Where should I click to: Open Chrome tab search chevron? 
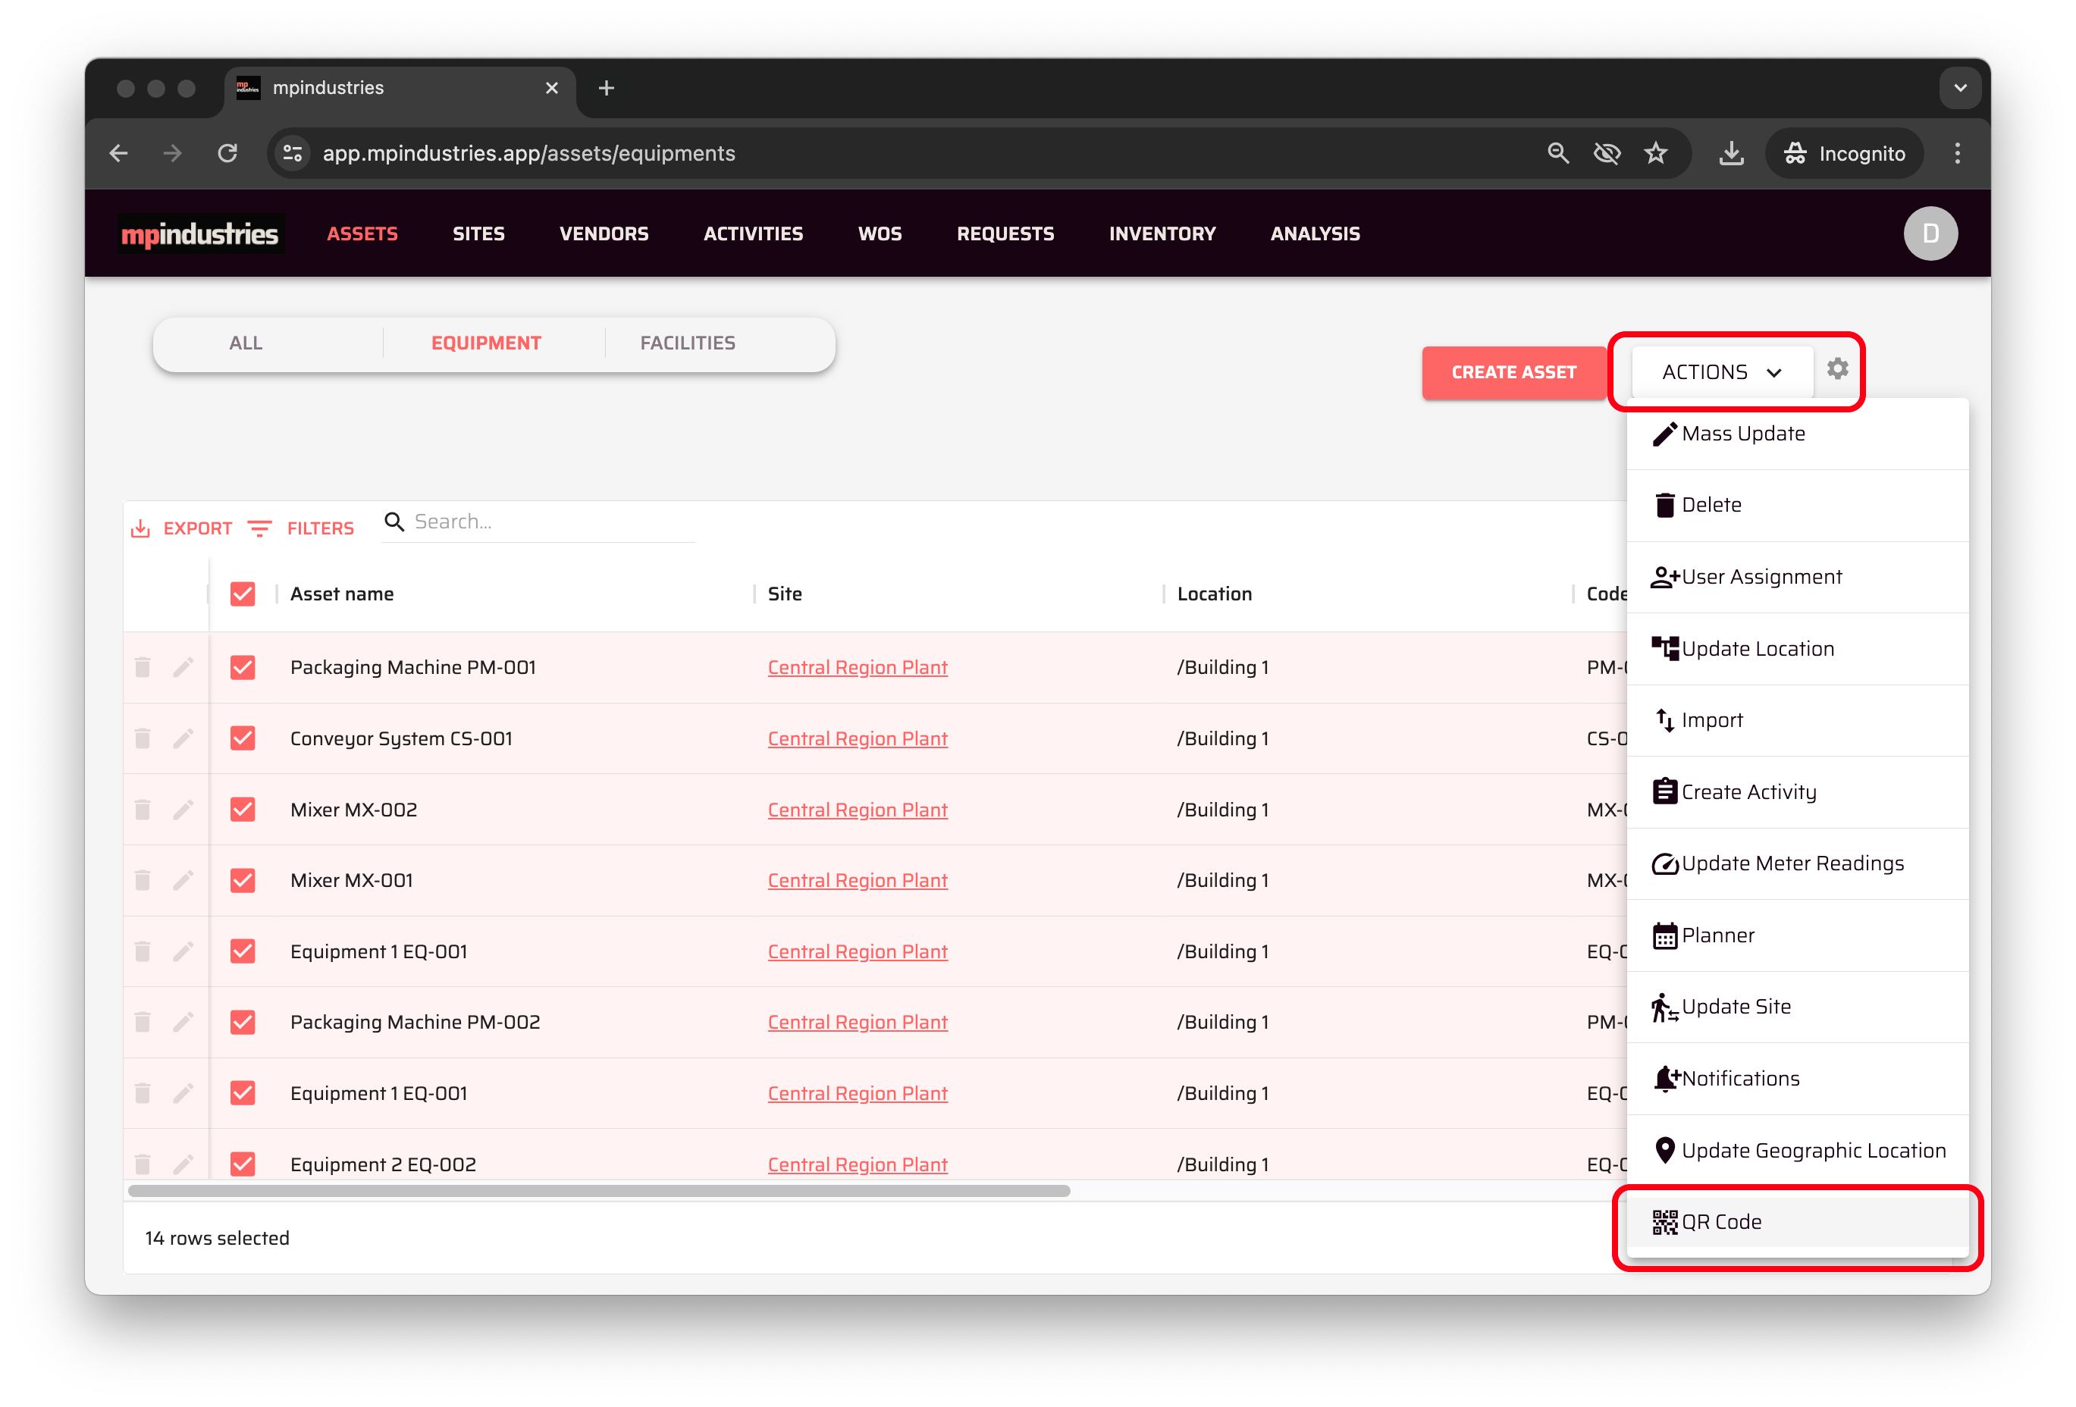coord(1960,87)
